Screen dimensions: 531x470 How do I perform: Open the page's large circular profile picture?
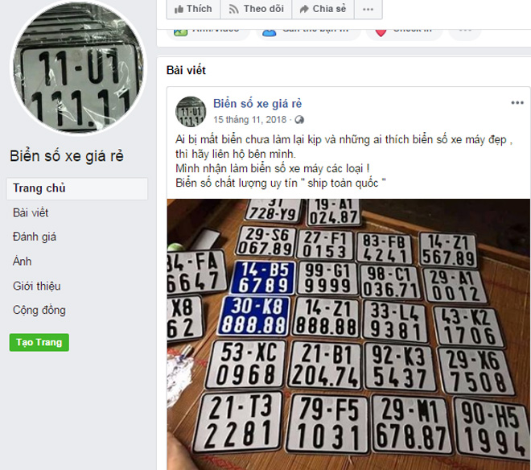coord(78,66)
